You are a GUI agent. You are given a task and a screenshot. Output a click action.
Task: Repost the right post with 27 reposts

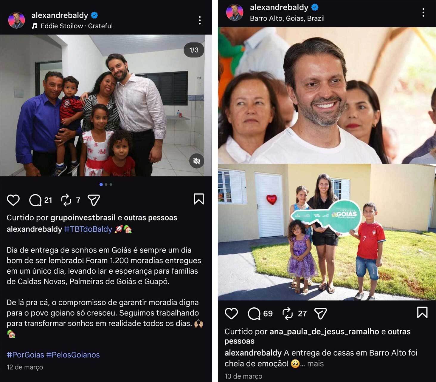(288, 313)
